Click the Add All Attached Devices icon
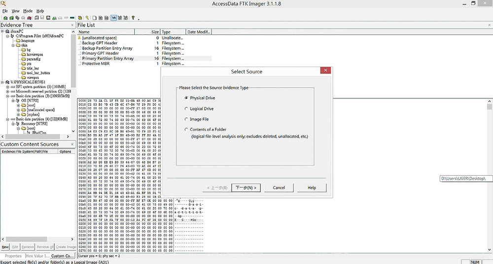493x264 pixels. click(12, 18)
